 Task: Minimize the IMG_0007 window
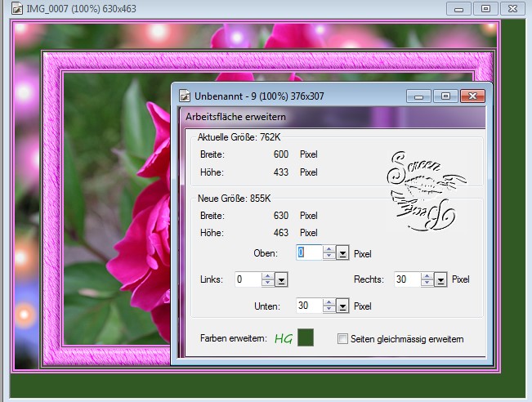[458, 9]
